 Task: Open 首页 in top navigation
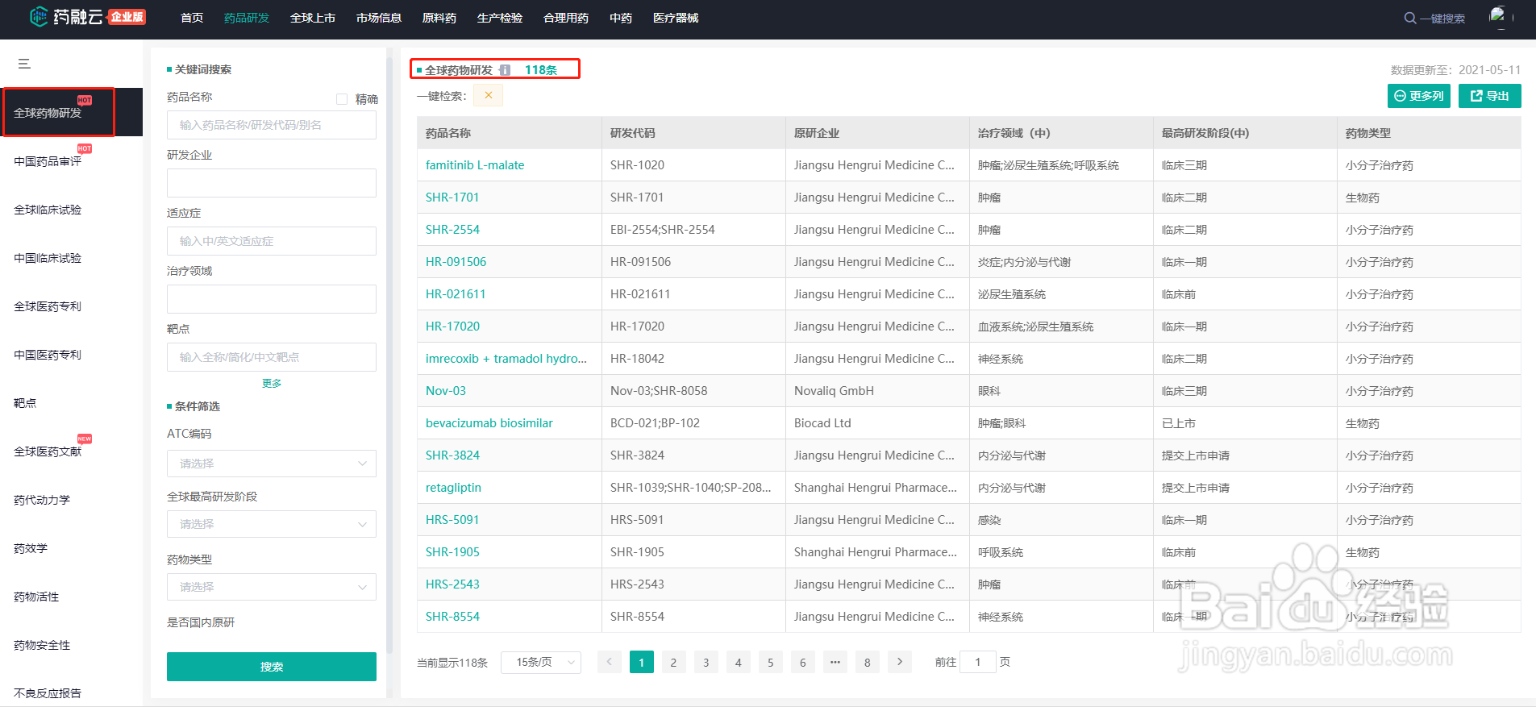click(x=192, y=18)
